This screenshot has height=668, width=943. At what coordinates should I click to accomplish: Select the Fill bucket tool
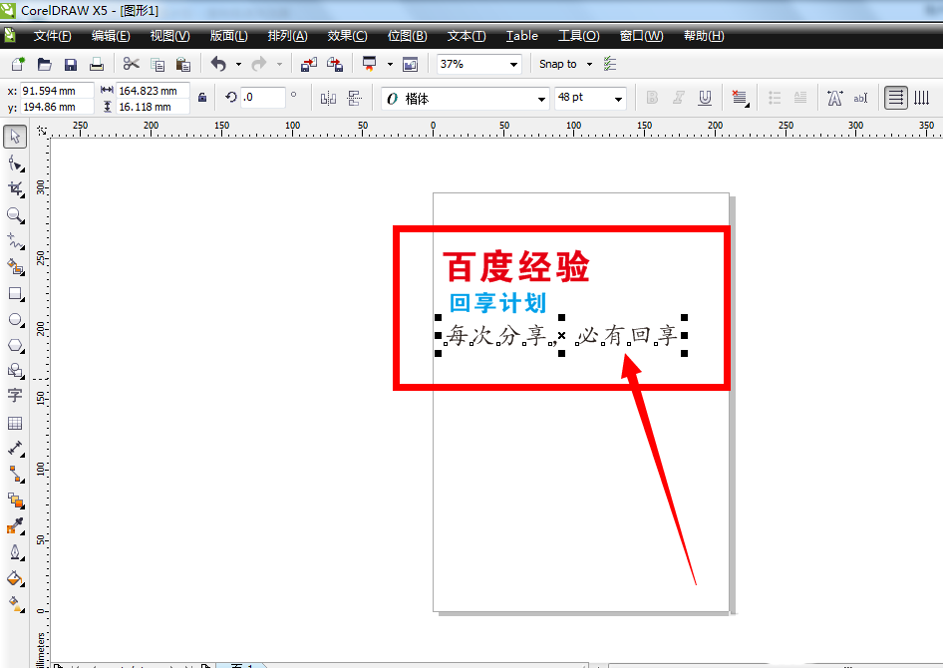tap(15, 578)
